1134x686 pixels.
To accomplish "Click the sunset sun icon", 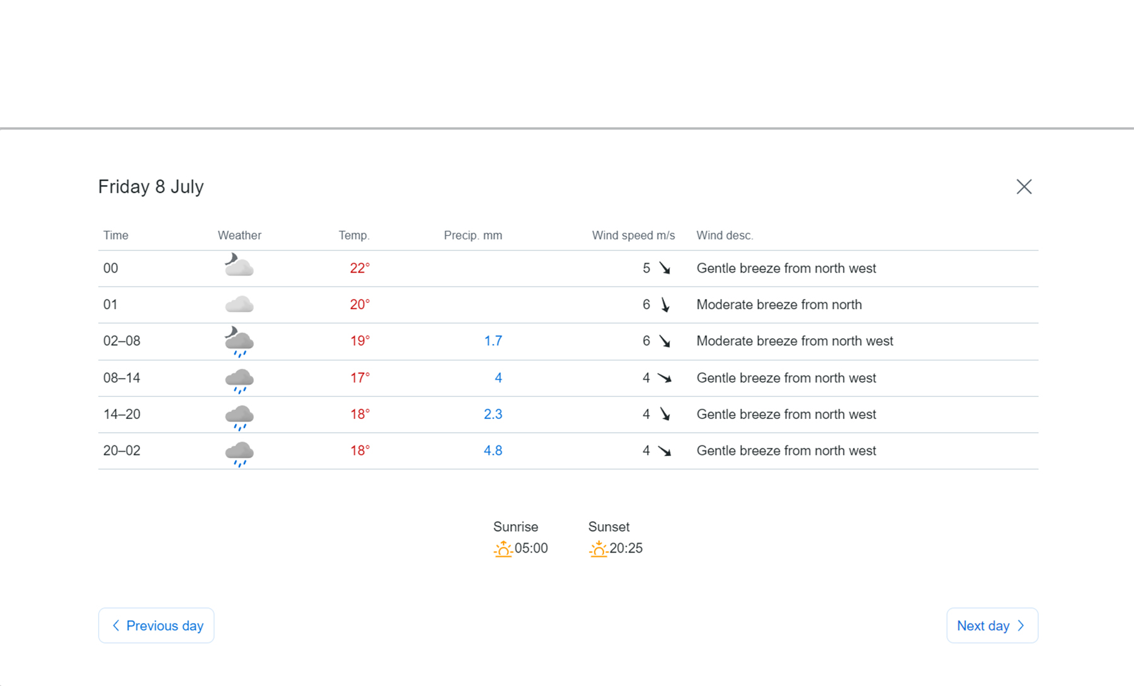I will point(598,549).
